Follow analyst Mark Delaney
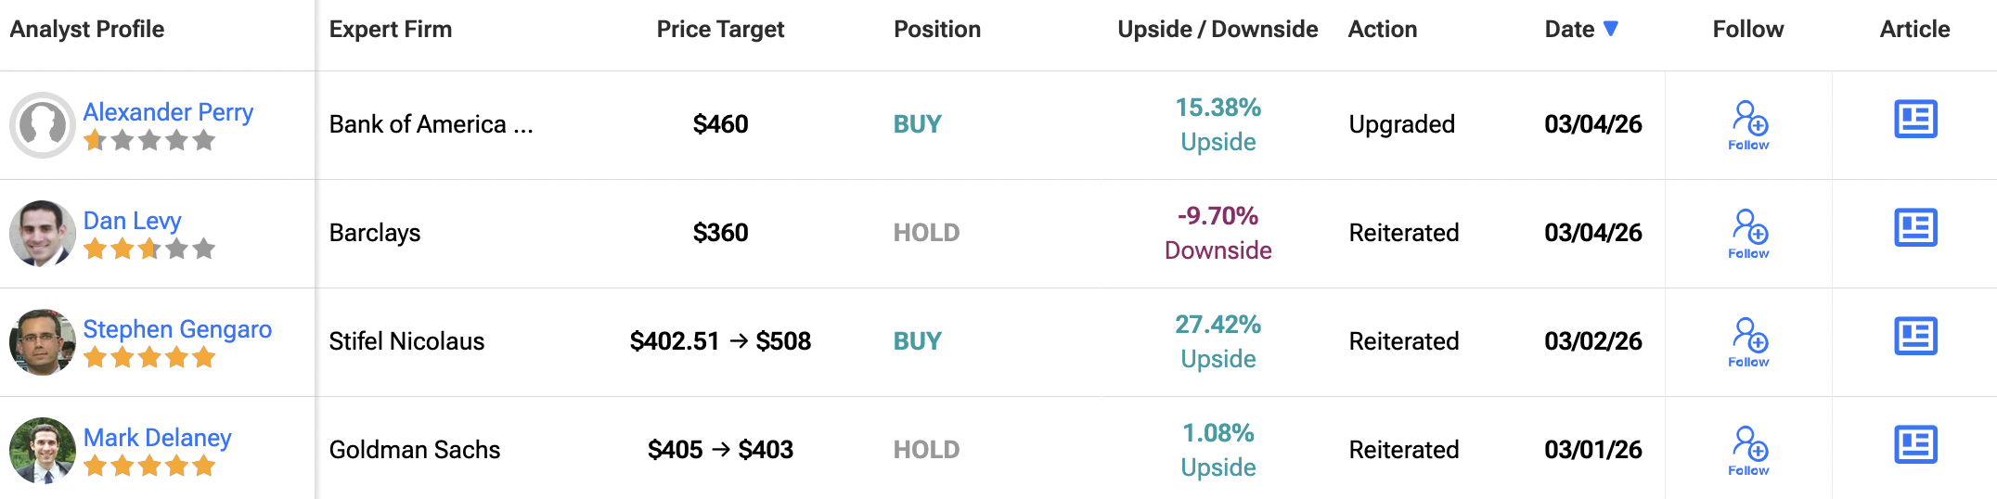Screen dimensions: 1997x499 tap(1749, 451)
